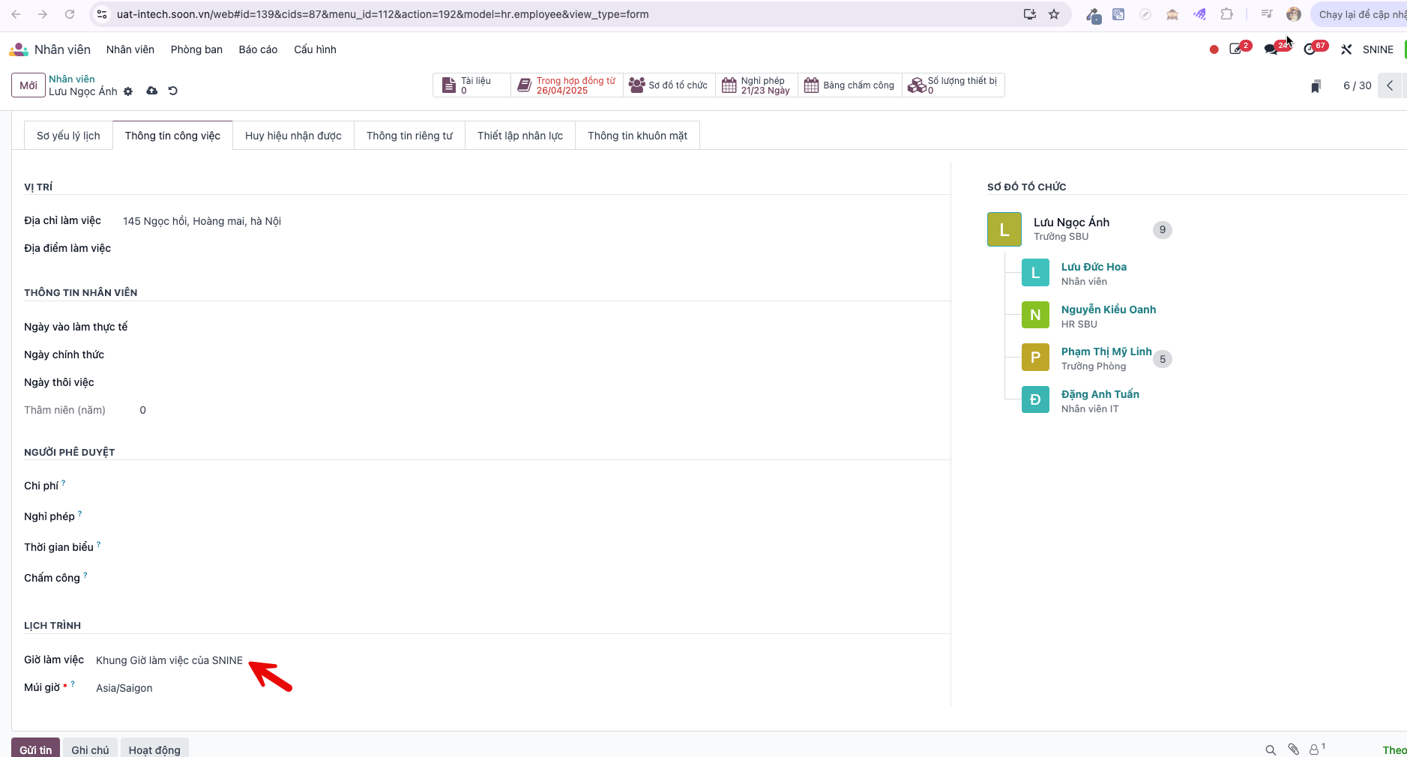Click the cloud save icon
The height and width of the screenshot is (757, 1407).
pyautogui.click(x=152, y=91)
